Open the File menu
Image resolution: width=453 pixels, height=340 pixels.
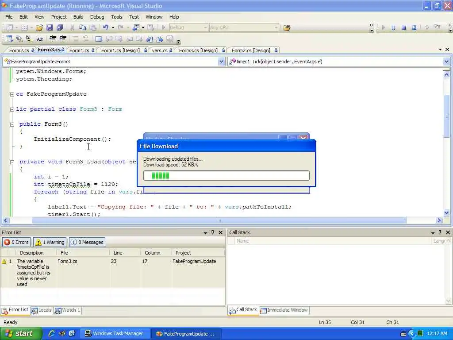(x=9, y=17)
